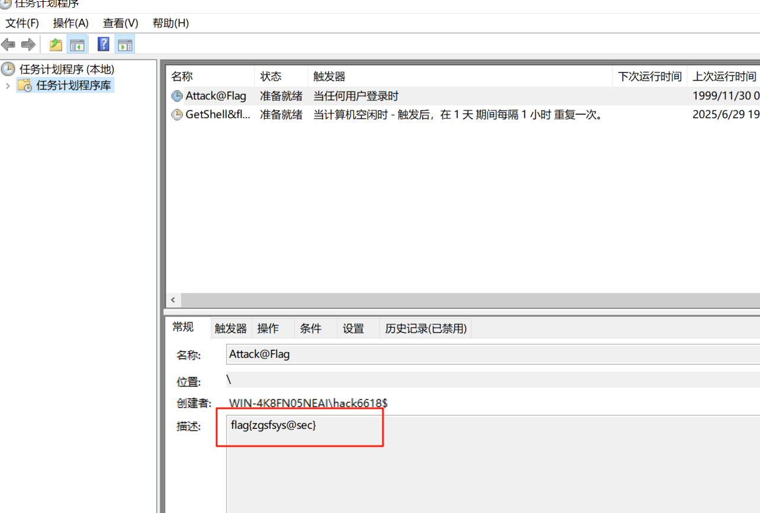The height and width of the screenshot is (513, 760).
Task: Expand the 任务计划程序库 tree node
Action: tap(8, 86)
